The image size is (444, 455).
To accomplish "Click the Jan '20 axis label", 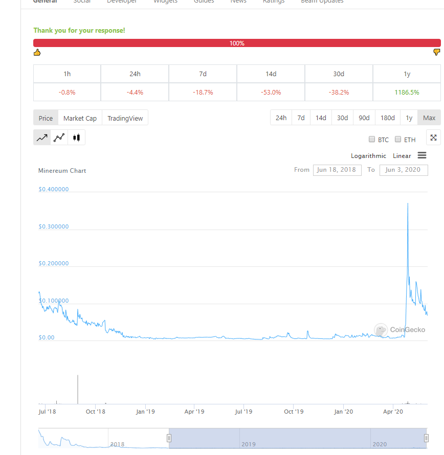I will click(344, 412).
